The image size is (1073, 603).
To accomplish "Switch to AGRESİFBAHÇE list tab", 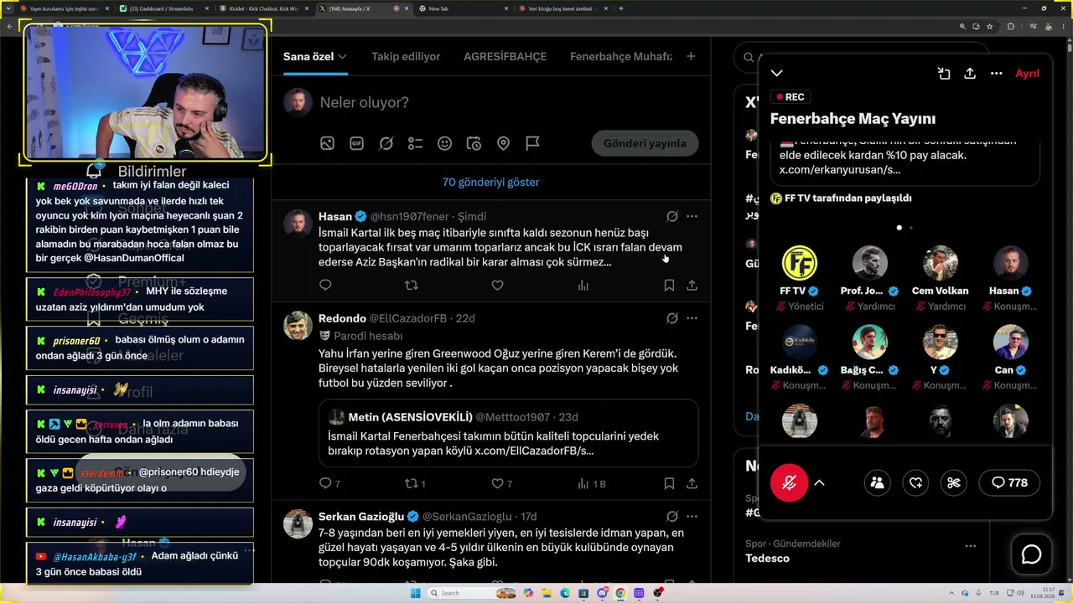I will point(505,57).
